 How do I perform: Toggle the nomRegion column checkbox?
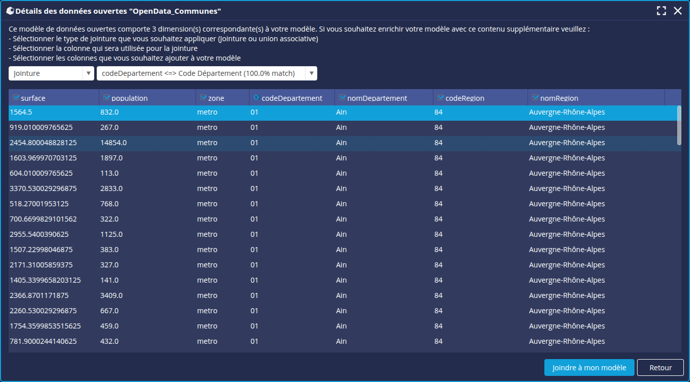coord(535,98)
